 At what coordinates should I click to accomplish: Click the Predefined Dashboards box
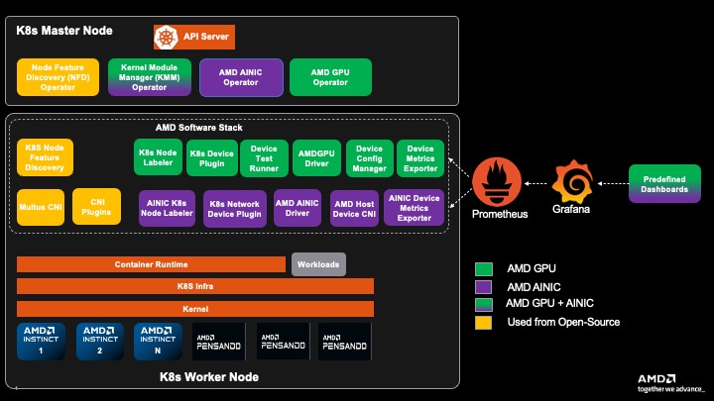coord(664,183)
